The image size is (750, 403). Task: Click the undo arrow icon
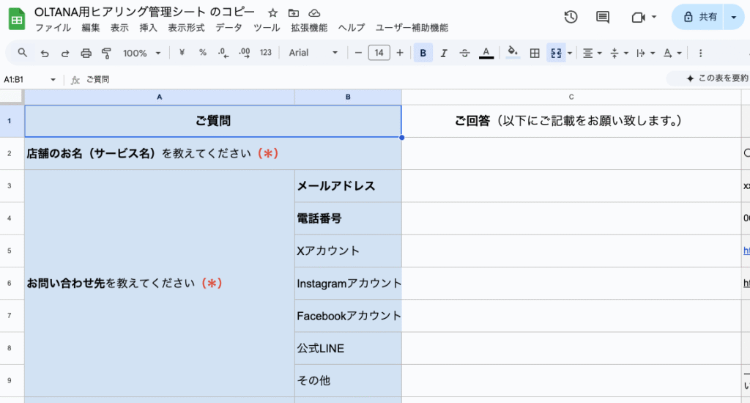(45, 53)
